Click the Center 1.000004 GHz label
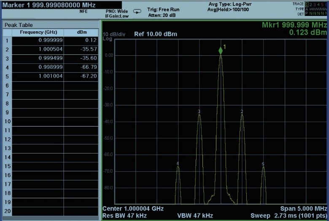 (133, 209)
